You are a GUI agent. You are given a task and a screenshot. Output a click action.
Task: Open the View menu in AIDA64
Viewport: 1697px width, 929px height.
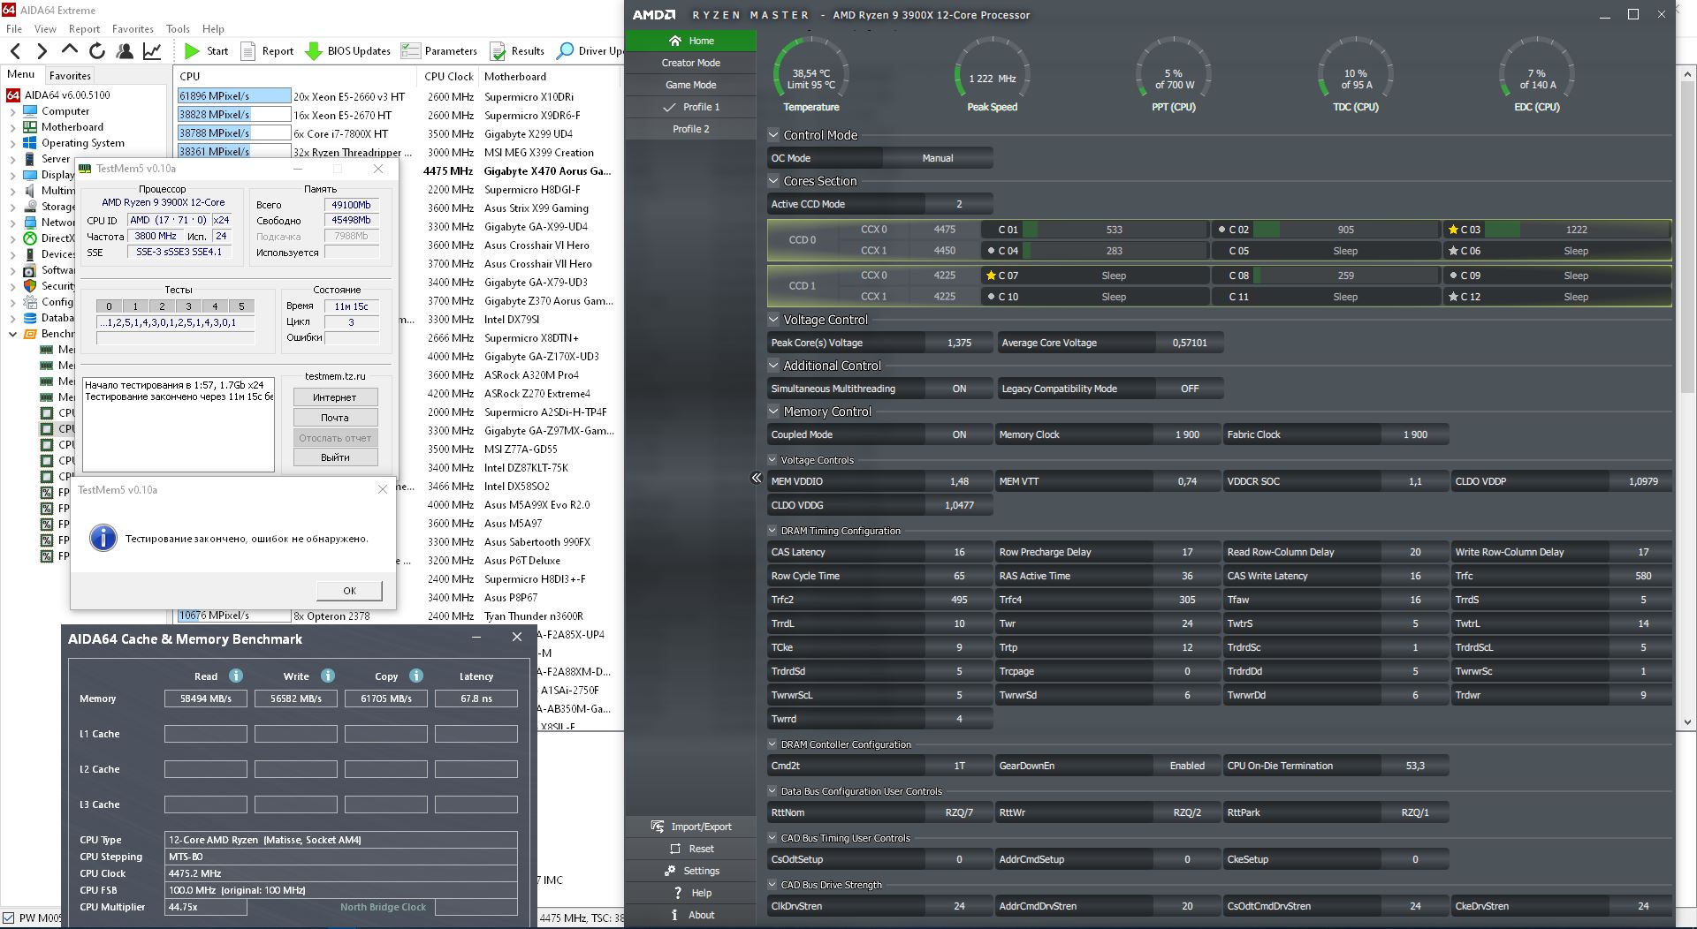45,28
